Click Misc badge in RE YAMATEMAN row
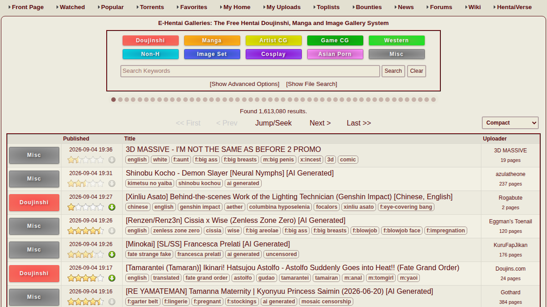Screen dimensions: 547x307 point(34,297)
